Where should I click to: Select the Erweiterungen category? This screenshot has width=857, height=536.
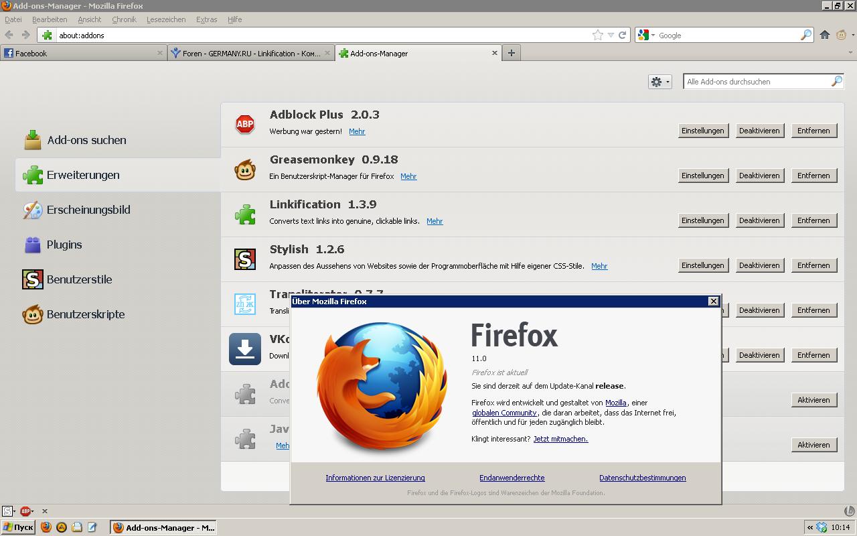click(118, 175)
